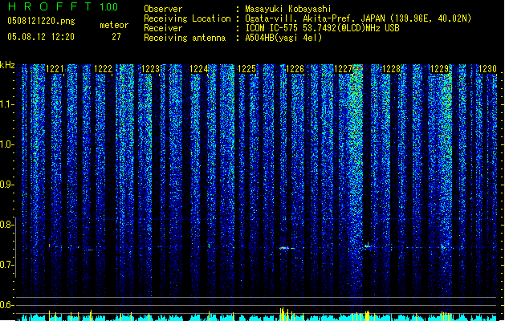
Task: Click the Ogata-vill. Akita-Pref. JAPAN location text
Action: (x=358, y=18)
